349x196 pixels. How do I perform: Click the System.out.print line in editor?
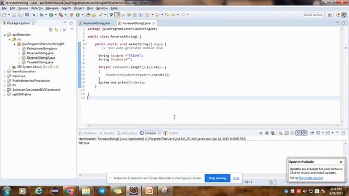tap(121, 82)
